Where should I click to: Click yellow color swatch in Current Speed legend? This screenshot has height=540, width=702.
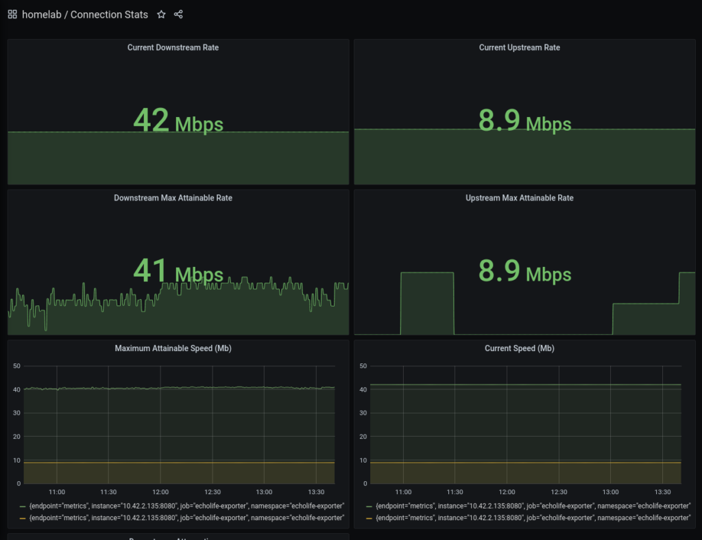370,518
